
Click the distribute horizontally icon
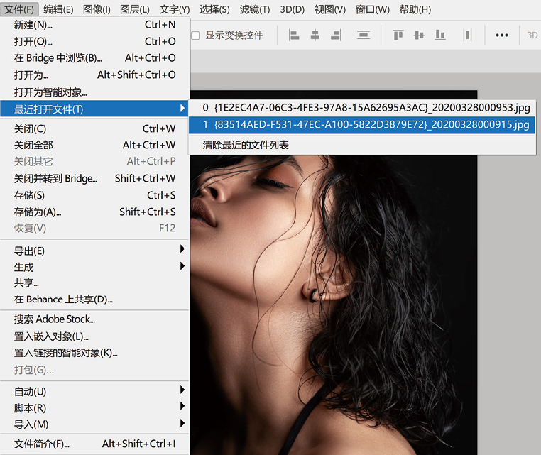[x=467, y=35]
